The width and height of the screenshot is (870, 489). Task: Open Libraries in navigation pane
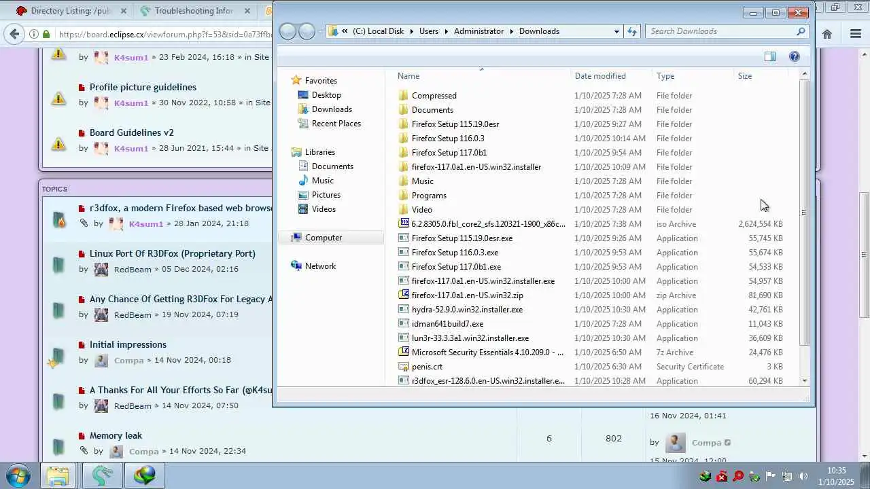click(319, 152)
